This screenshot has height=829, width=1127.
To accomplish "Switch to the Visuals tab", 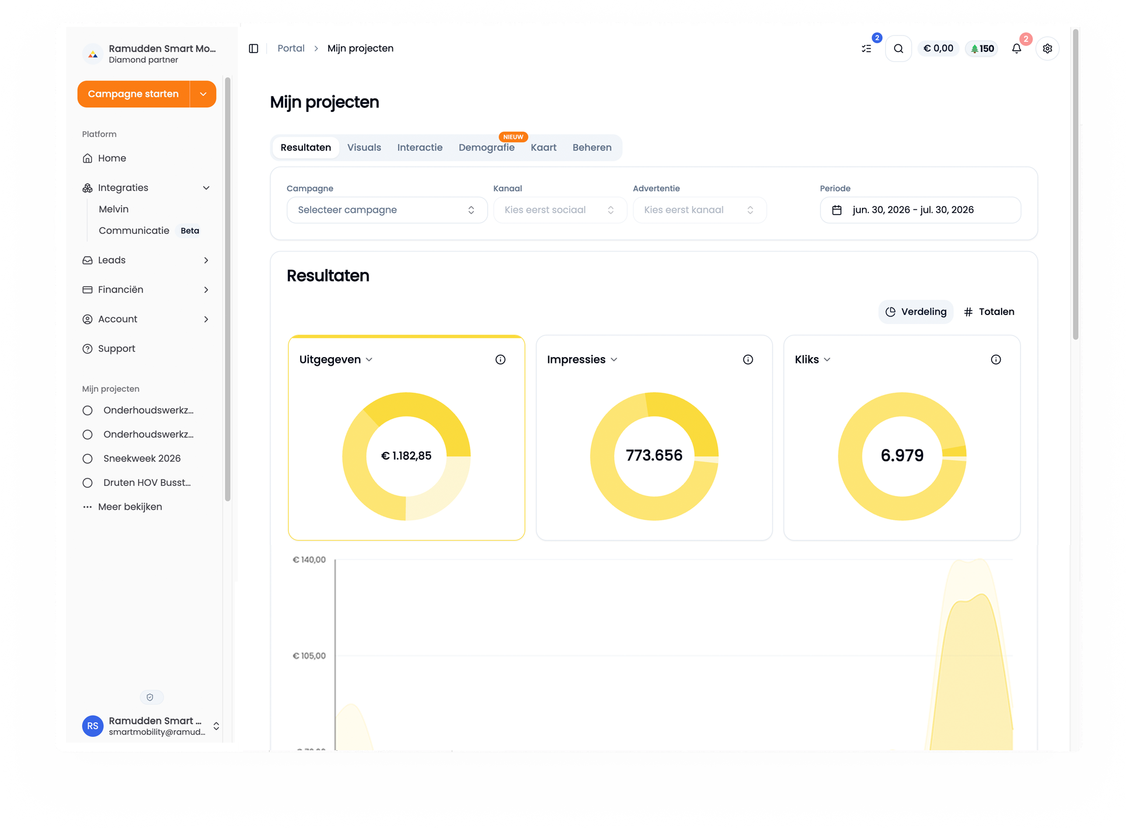I will tap(364, 148).
